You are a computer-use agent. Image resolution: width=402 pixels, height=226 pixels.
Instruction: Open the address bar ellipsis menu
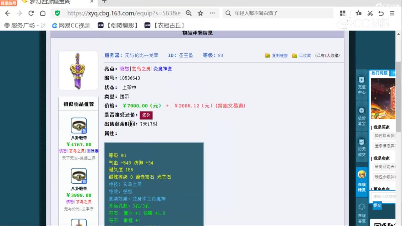tap(212, 13)
